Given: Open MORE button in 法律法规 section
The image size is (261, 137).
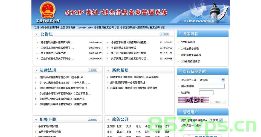Looking at the screenshot, I should pyautogui.click(x=92, y=70).
